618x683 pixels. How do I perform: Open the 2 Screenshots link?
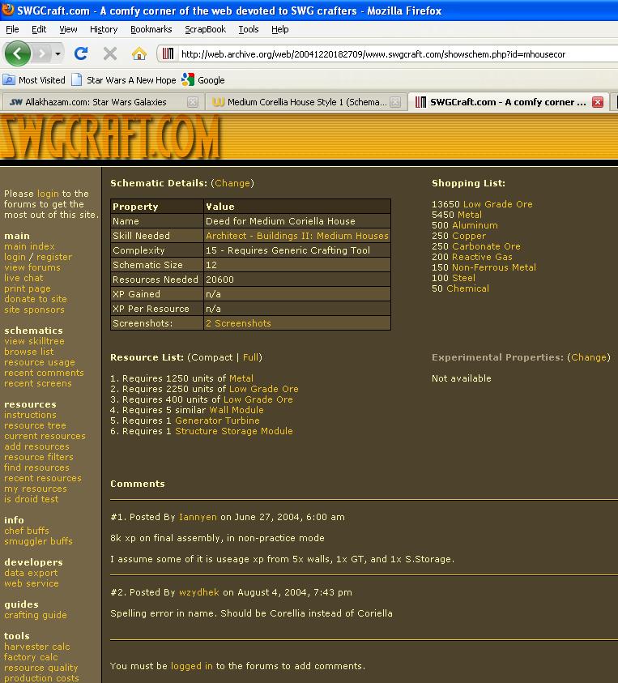click(x=238, y=323)
